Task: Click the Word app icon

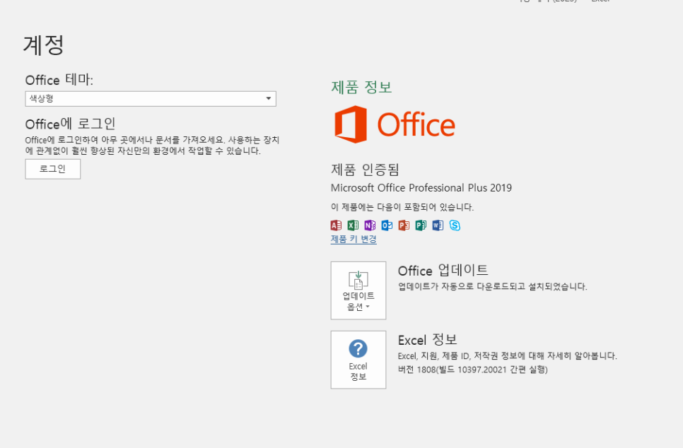Action: tap(438, 225)
